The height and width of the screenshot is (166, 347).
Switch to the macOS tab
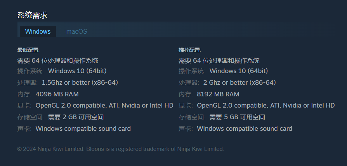(x=76, y=32)
